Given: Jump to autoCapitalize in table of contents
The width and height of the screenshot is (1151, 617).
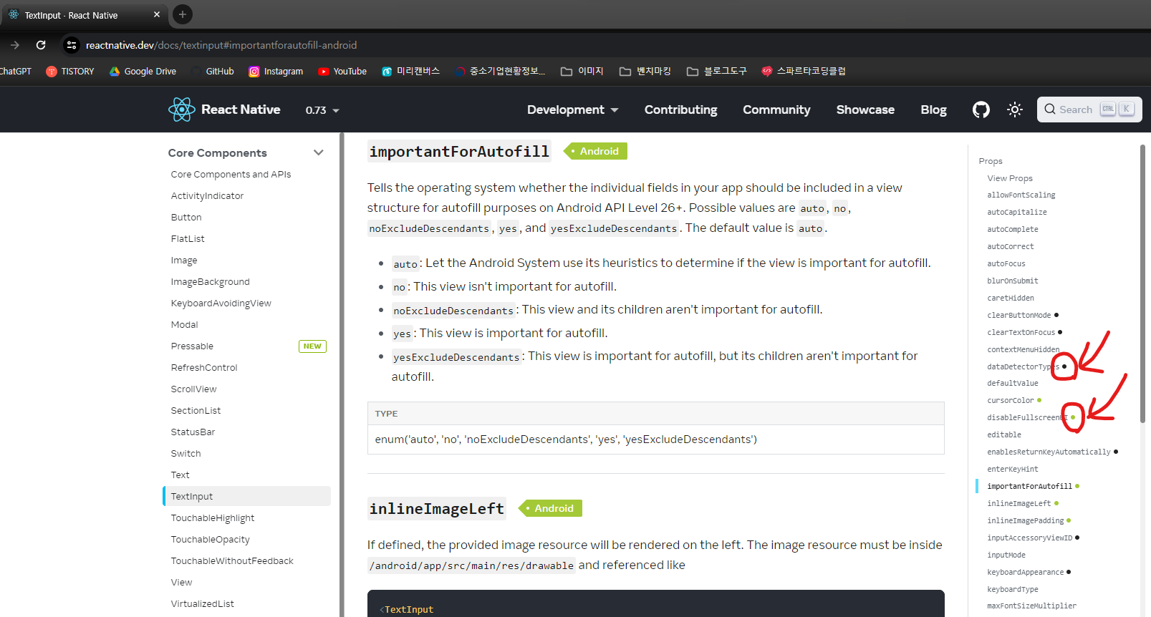Looking at the screenshot, I should (1017, 212).
